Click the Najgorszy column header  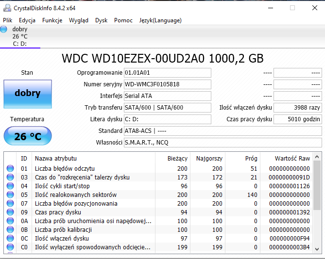[207, 159]
